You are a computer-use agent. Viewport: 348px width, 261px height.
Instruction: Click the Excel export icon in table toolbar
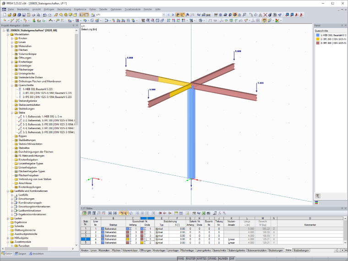tap(203, 213)
